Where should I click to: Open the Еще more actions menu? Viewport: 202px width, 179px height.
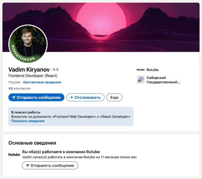(114, 98)
